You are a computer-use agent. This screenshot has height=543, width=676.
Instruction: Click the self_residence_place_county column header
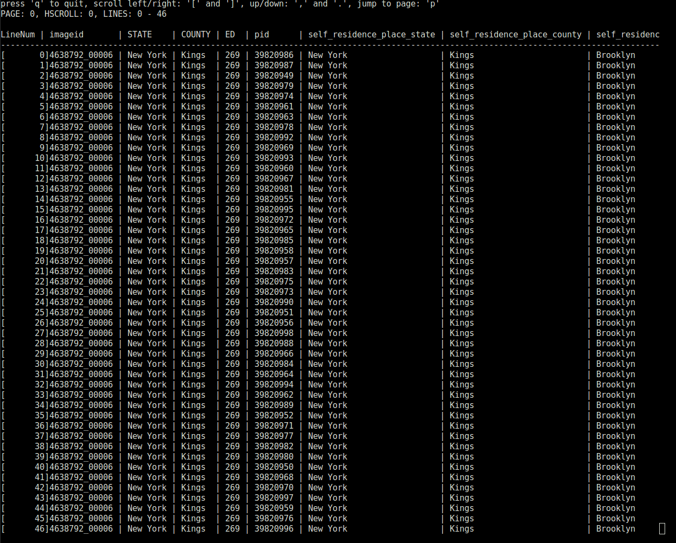[x=515, y=35]
